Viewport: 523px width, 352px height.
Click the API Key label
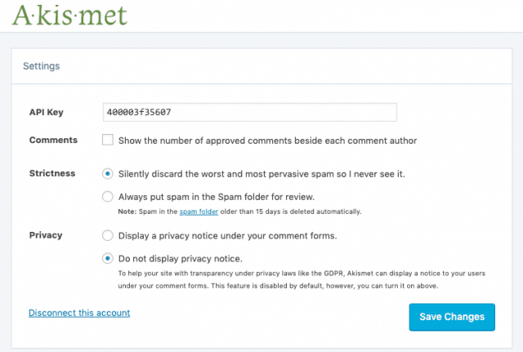click(47, 112)
